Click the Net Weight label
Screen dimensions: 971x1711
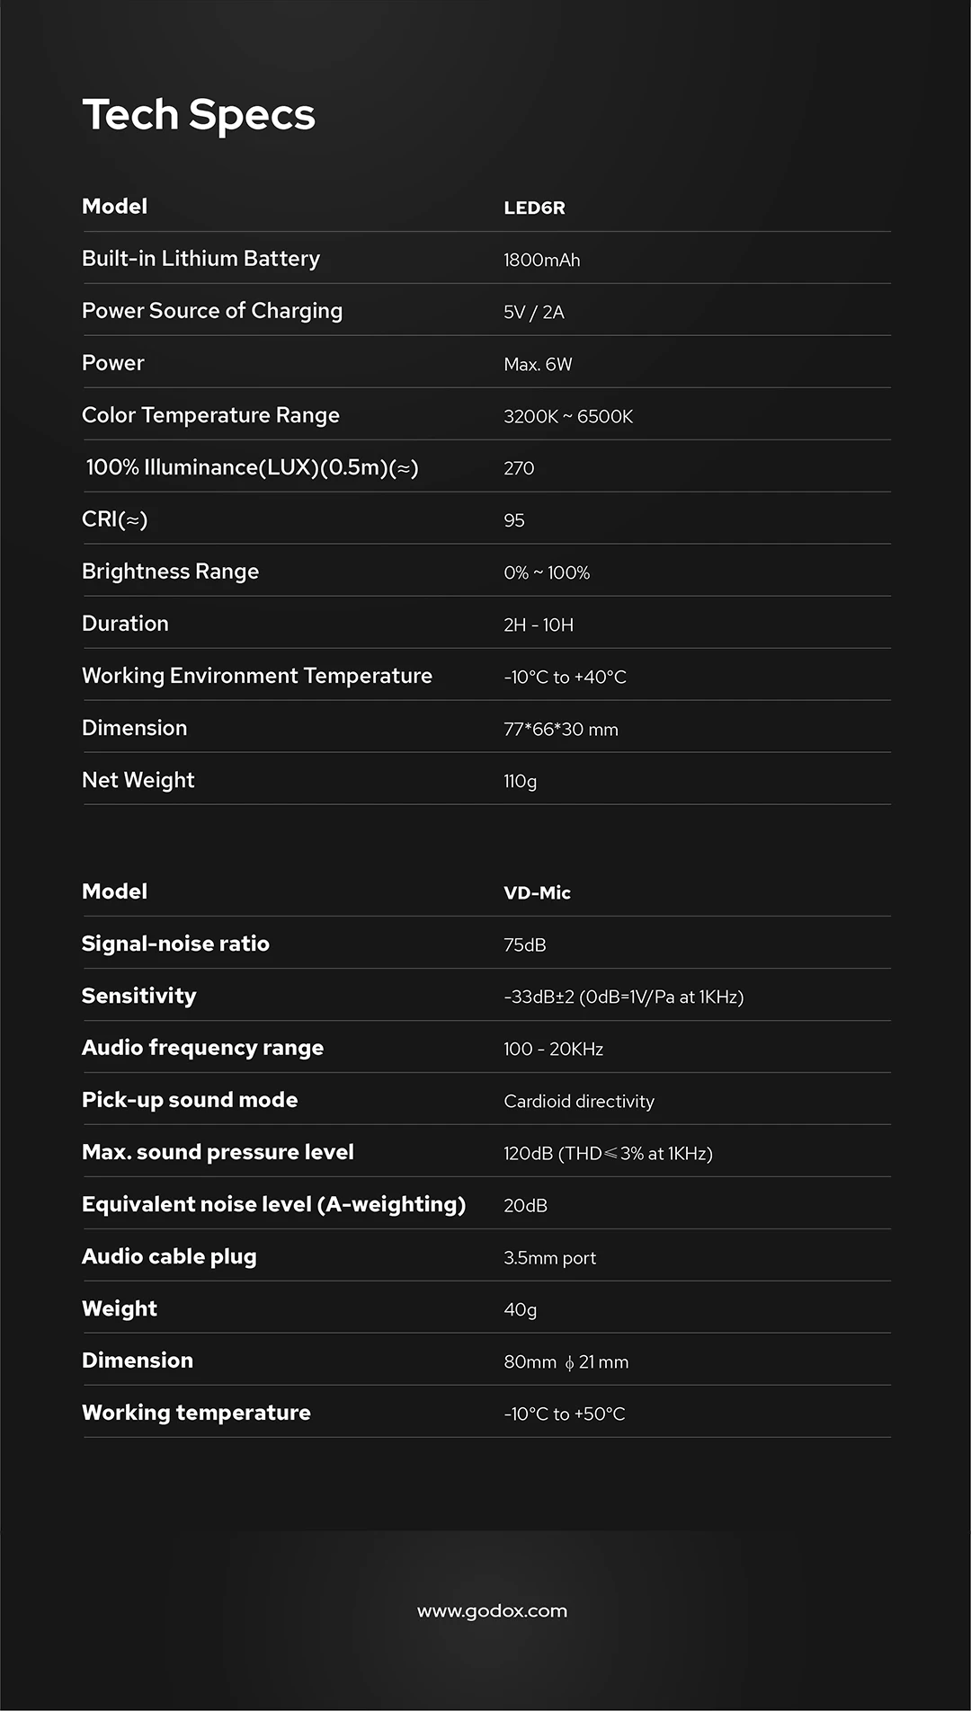pyautogui.click(x=138, y=780)
